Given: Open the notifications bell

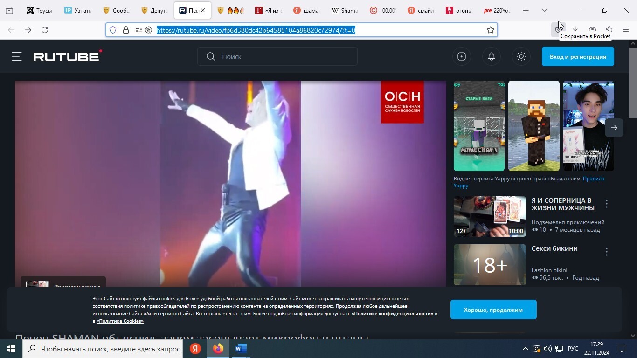Looking at the screenshot, I should (x=491, y=56).
